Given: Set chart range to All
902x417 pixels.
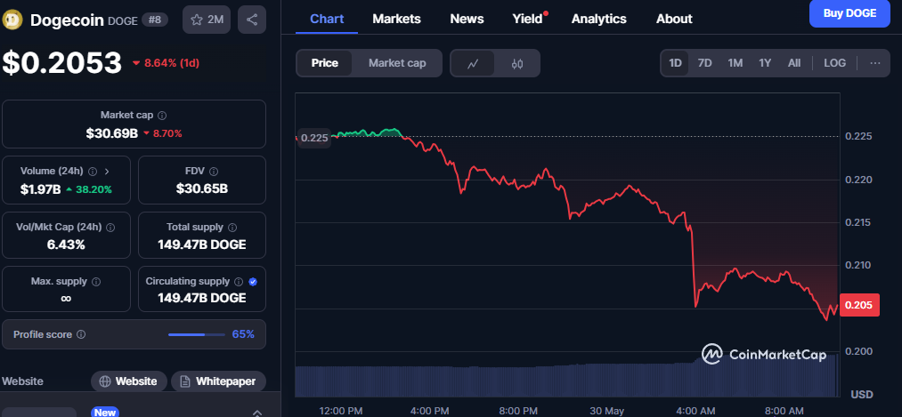Looking at the screenshot, I should 794,63.
